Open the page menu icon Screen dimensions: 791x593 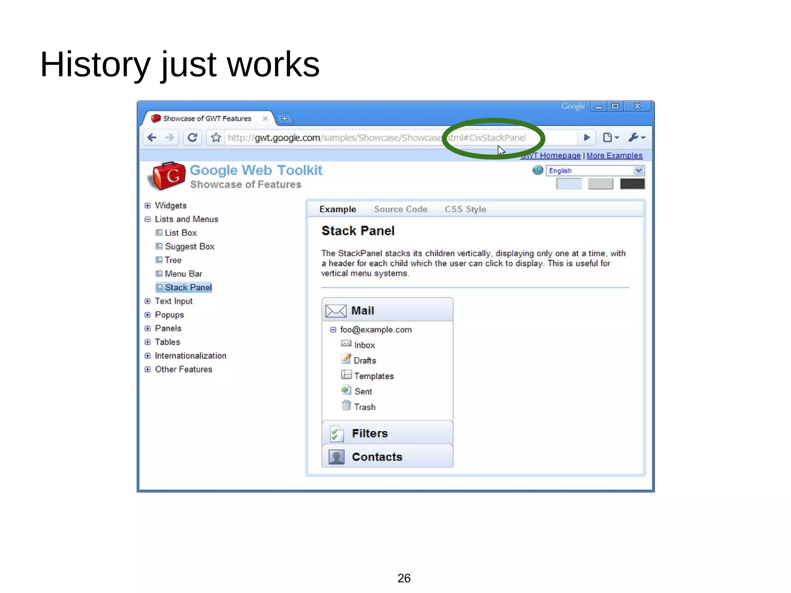coord(611,138)
